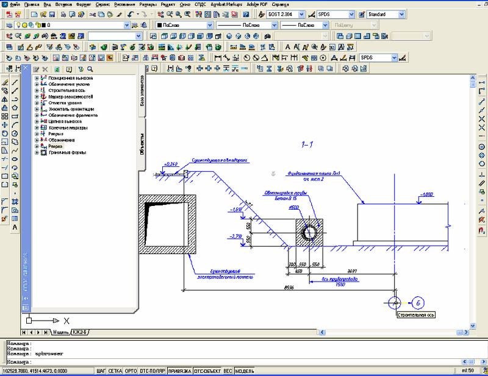The height and width of the screenshot is (376, 488).
Task: Expand the Строительная ось tree node
Action: click(x=37, y=91)
